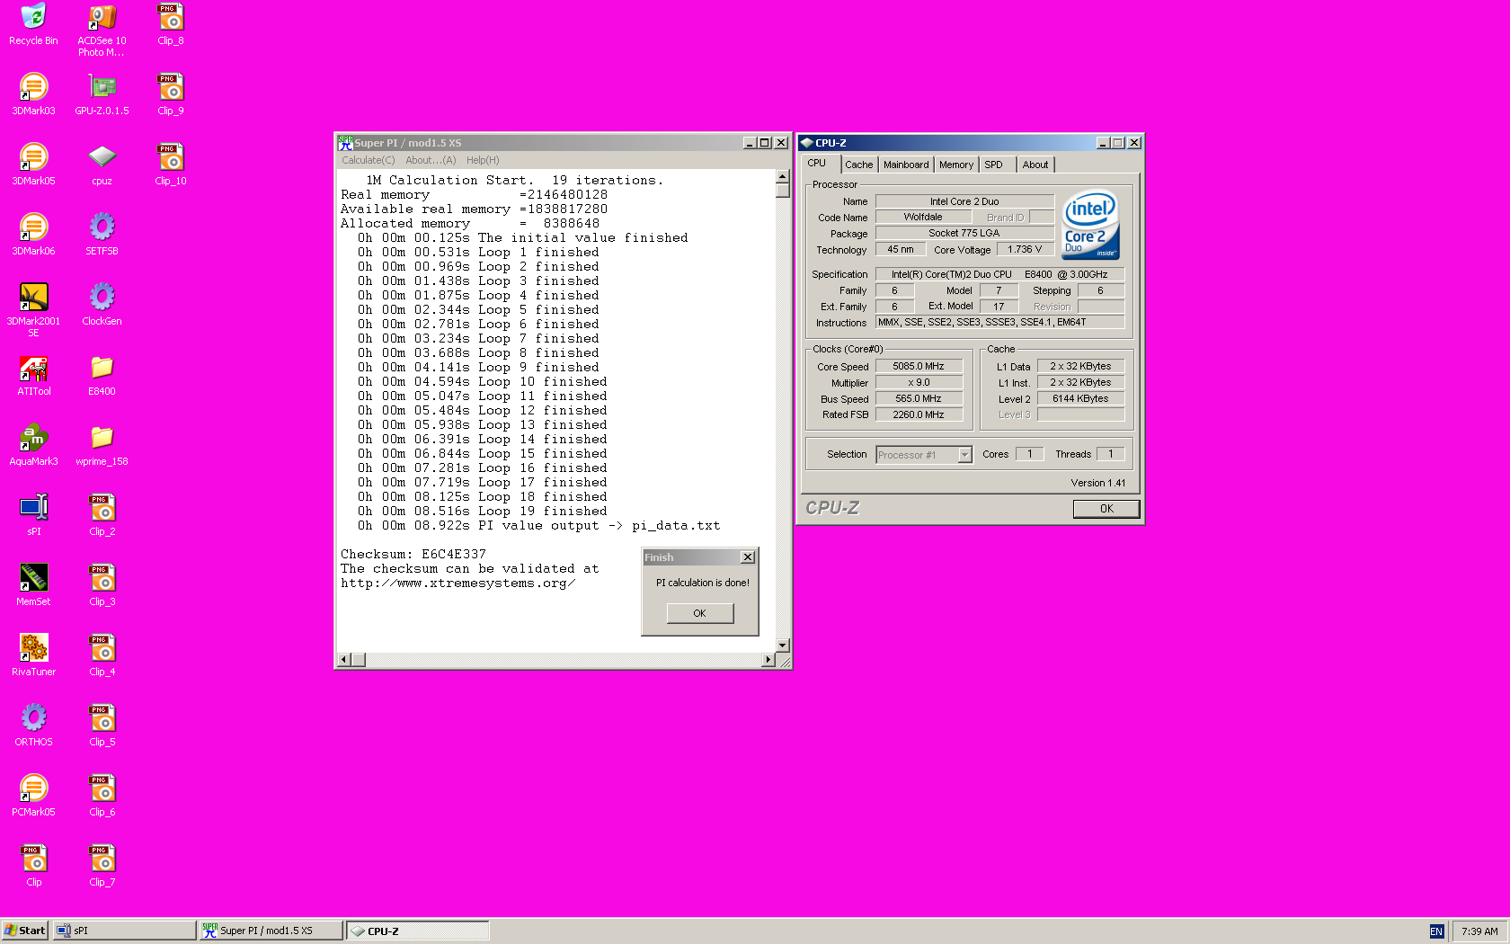Select the Clip_2 PNG file icon

[x=102, y=515]
